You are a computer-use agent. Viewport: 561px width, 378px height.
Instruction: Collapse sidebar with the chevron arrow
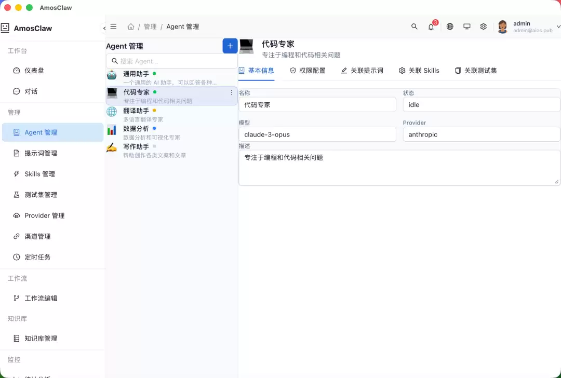[104, 28]
